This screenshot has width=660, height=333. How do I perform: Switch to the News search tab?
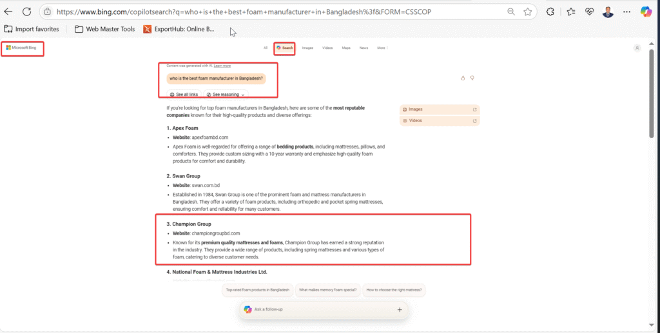[x=364, y=48]
